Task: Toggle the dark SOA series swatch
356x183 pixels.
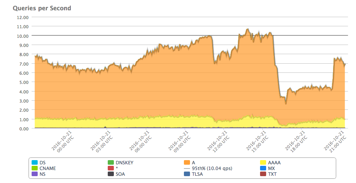Action: click(110, 174)
